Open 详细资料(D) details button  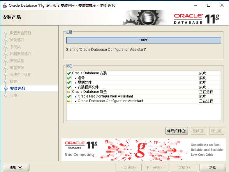point(177,131)
